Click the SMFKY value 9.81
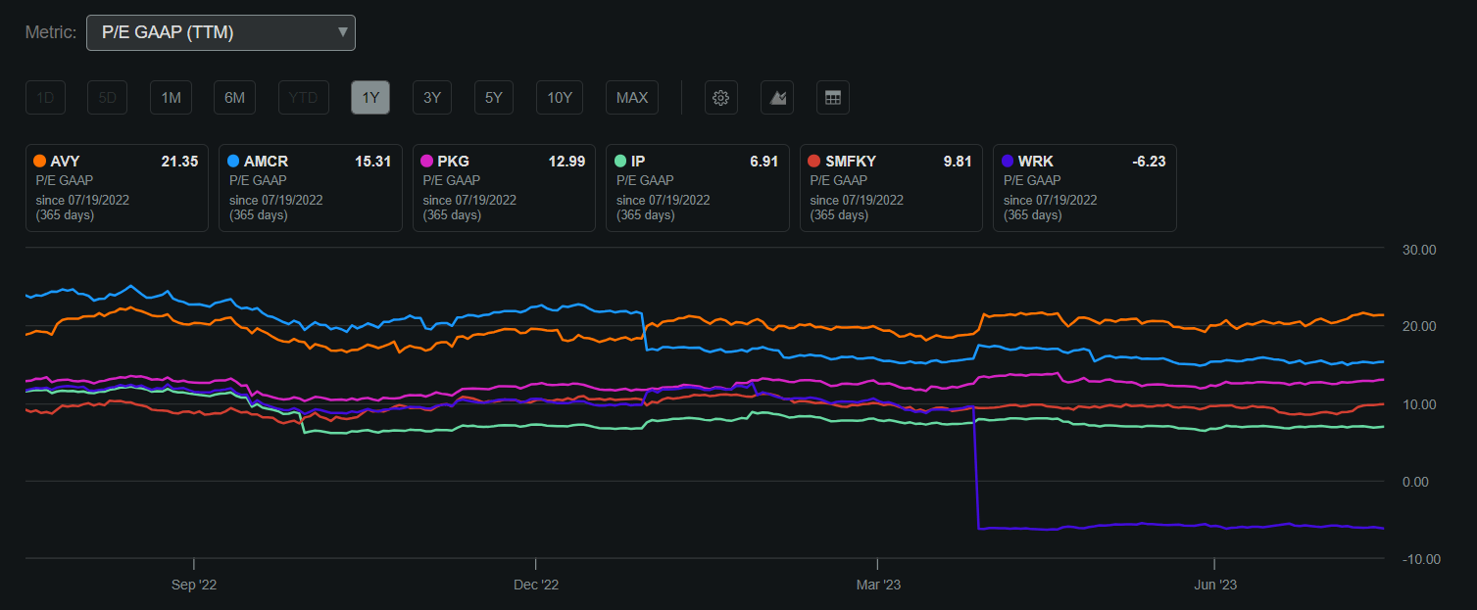1477x610 pixels. (958, 162)
